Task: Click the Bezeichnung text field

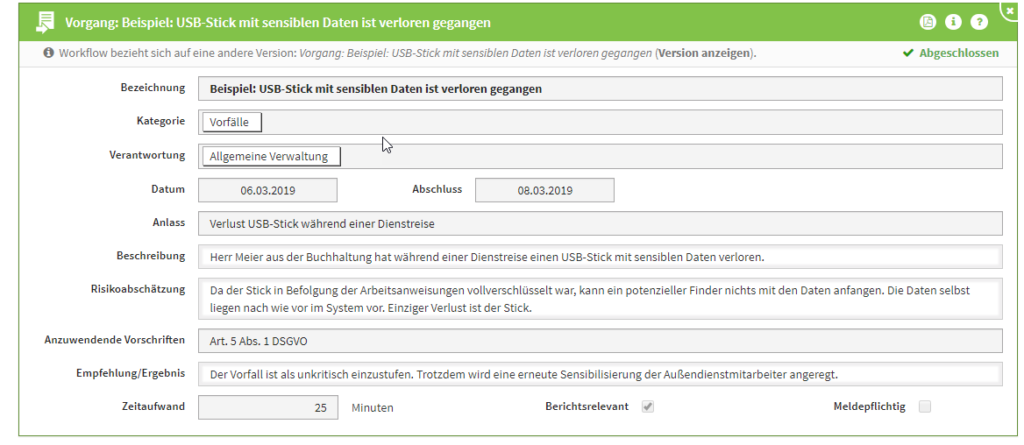Action: [x=600, y=88]
